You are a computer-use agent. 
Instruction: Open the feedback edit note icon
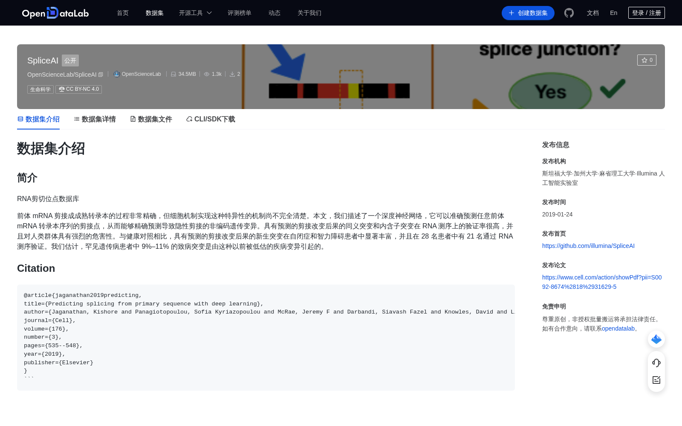tap(656, 380)
